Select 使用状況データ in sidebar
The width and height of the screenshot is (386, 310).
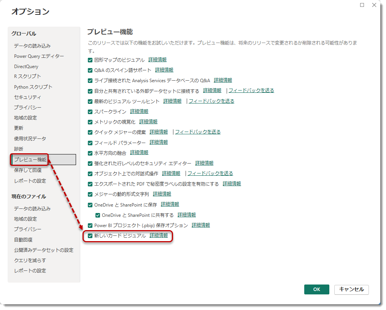tap(30, 138)
